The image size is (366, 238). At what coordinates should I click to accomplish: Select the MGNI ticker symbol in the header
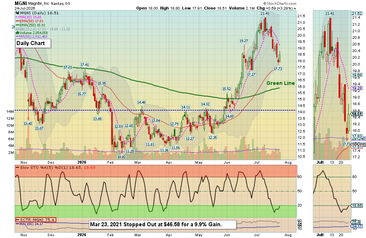21,3
